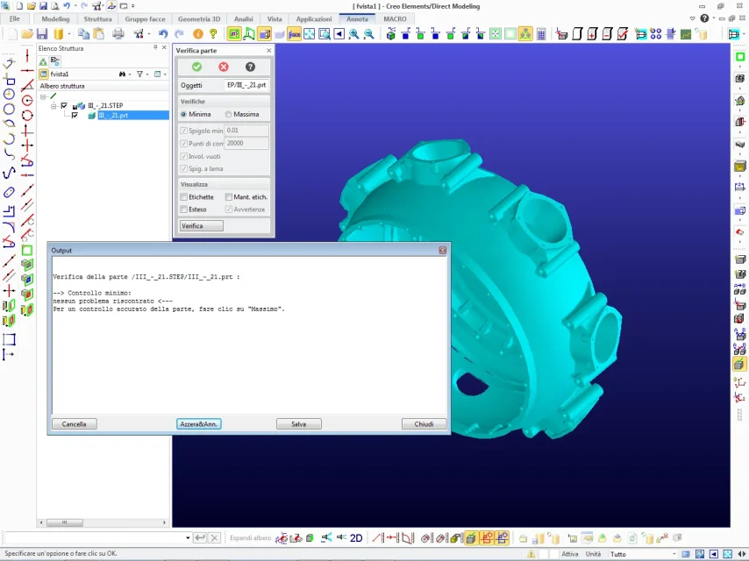Click the Azzera&Ann. button

click(199, 424)
